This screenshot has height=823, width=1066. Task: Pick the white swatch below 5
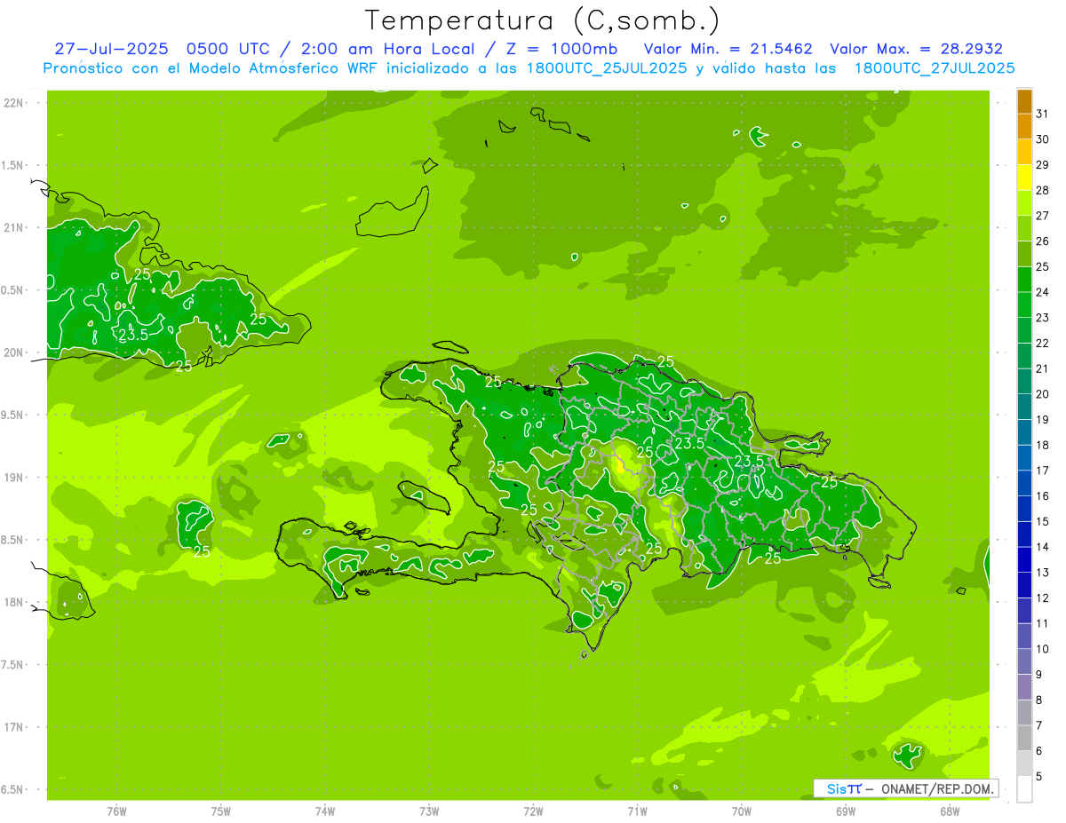pyautogui.click(x=1024, y=789)
